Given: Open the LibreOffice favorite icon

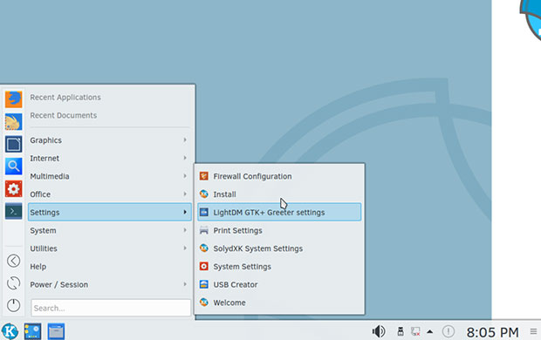Looking at the screenshot, I should 13,144.
